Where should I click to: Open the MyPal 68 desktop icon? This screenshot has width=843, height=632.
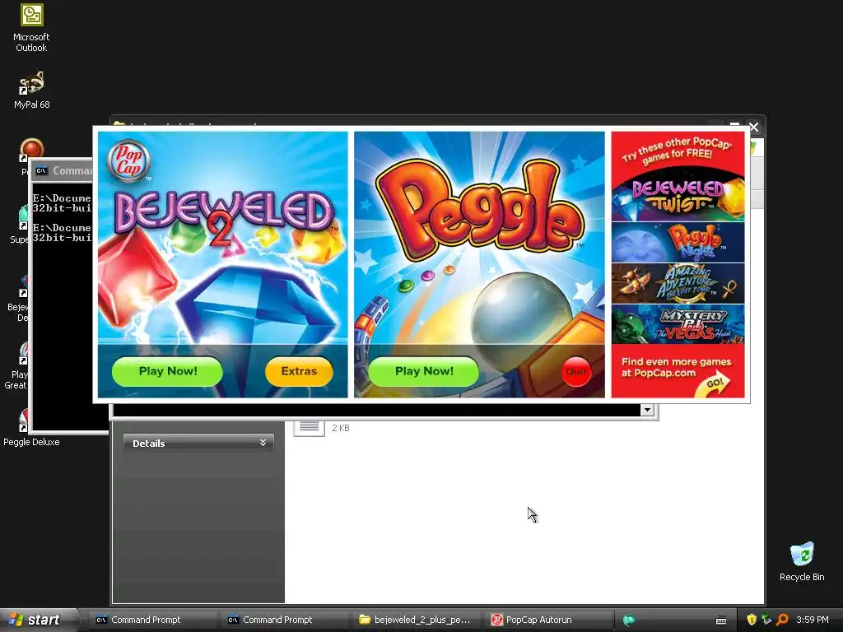32,90
